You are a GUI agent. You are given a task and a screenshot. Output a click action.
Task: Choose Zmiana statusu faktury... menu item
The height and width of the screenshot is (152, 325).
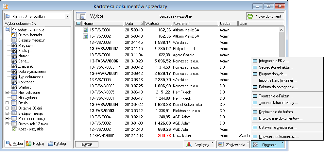click(x=287, y=103)
